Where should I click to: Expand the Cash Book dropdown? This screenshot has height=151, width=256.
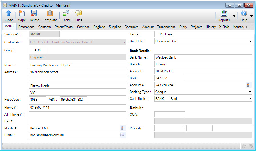click(x=250, y=99)
